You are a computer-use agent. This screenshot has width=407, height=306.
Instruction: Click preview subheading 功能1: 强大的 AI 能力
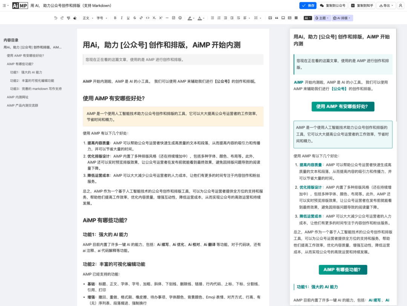pos(317,287)
